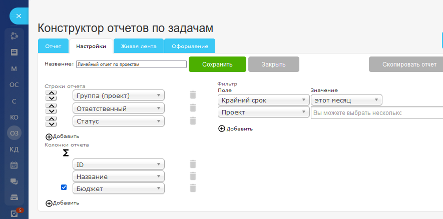Open the chat bubbles icon in the sidebar
Screen dimensions: 443x219
pos(14,181)
